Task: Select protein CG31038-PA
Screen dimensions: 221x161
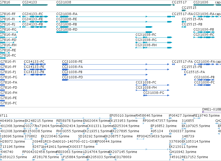Action: (116, 69)
